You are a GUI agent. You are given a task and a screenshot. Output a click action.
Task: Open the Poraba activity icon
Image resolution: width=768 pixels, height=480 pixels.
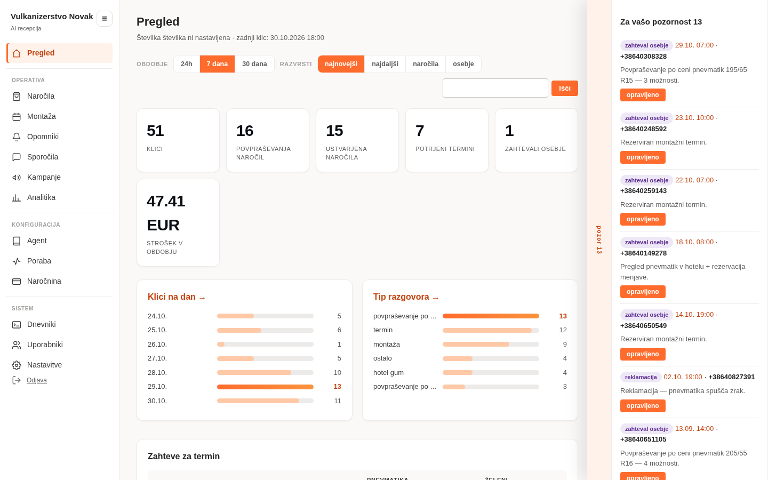(17, 261)
